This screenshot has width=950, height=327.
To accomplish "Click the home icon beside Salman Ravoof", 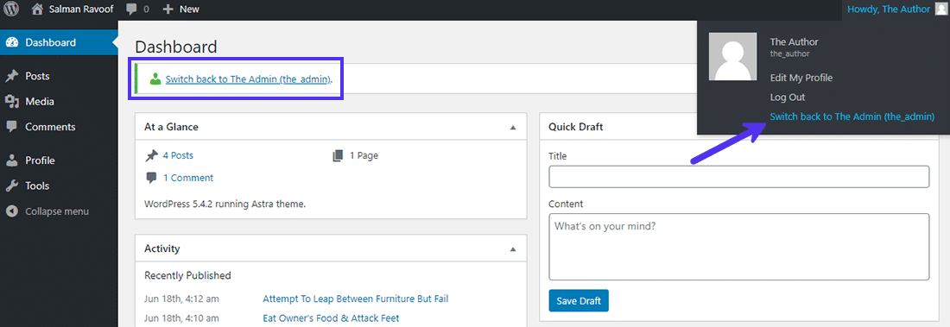I will coord(37,9).
